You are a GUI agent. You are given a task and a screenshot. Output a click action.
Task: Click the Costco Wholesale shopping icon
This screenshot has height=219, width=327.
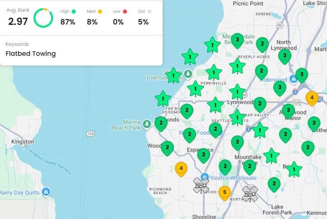pos(205,176)
